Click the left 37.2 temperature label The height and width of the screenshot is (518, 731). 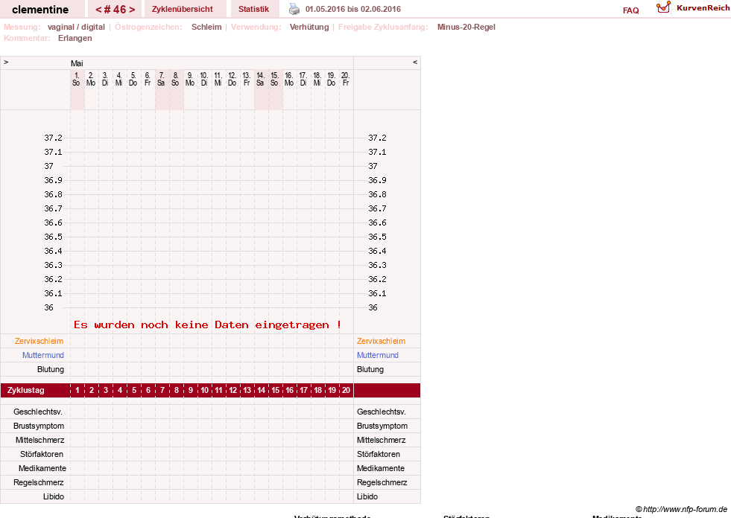coord(53,138)
